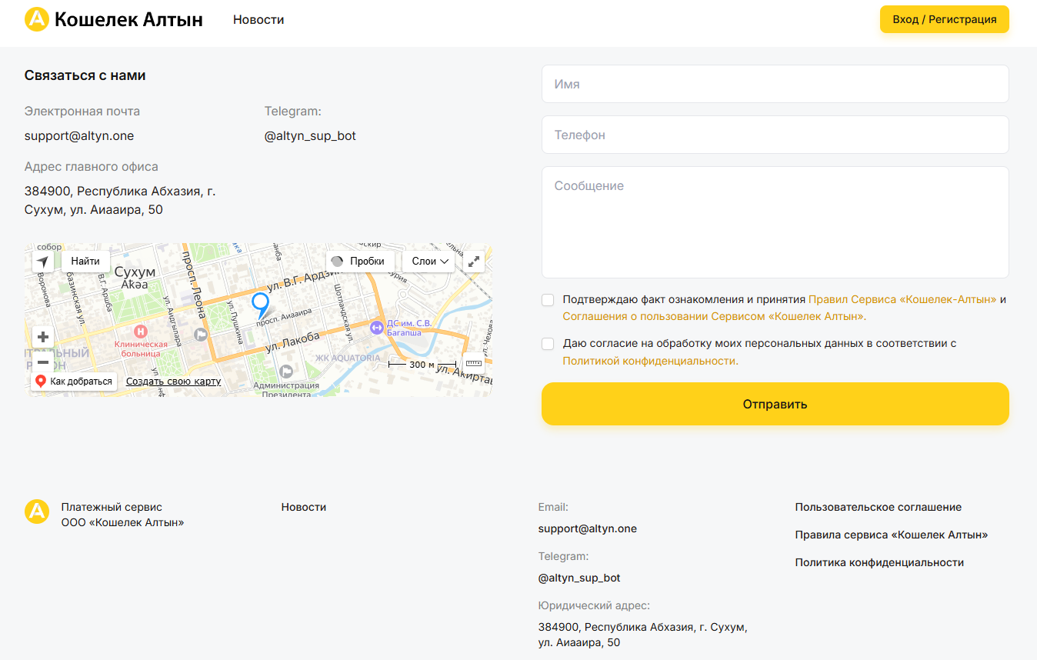Open "Новости" from the top navigation
1037x660 pixels.
click(x=258, y=19)
